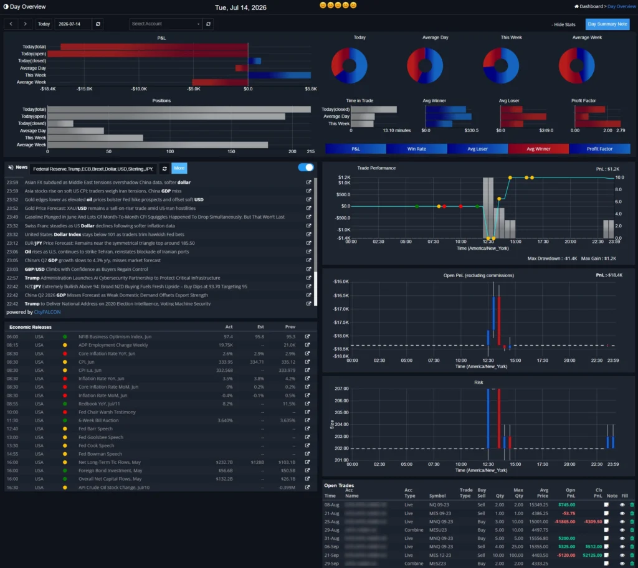Screen dimensions: 638x568
Task: Go to Dashboard via breadcrumb
Action: (x=591, y=6)
